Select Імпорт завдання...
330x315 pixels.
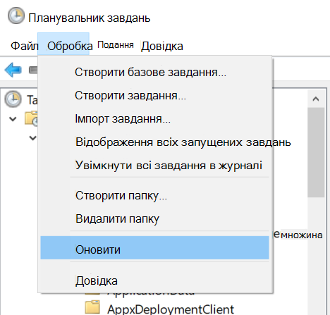pos(154,119)
